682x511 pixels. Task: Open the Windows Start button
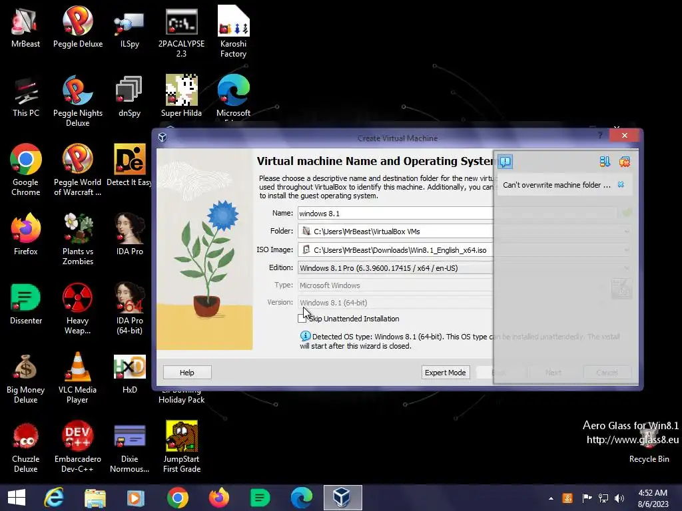17,498
